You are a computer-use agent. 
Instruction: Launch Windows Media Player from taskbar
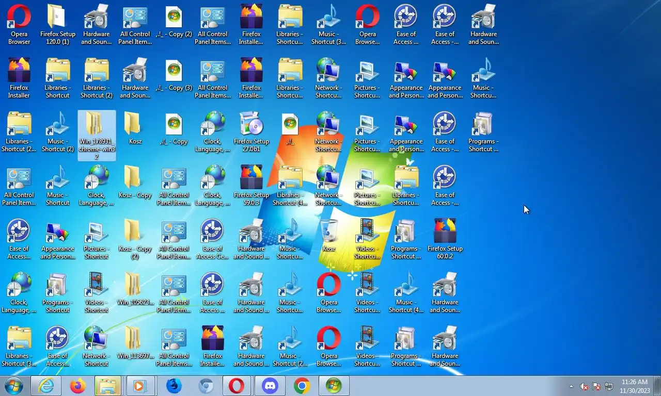[140, 386]
